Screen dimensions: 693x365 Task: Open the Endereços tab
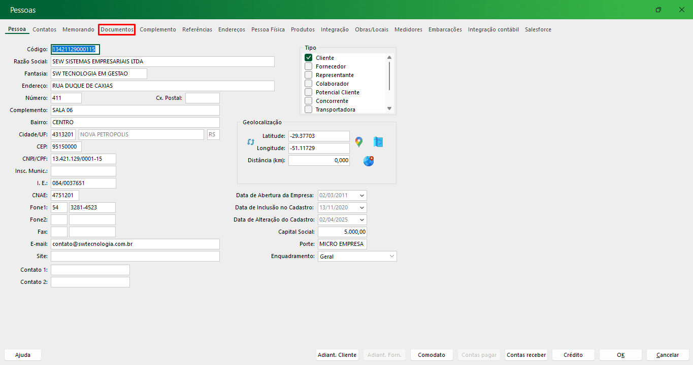232,29
